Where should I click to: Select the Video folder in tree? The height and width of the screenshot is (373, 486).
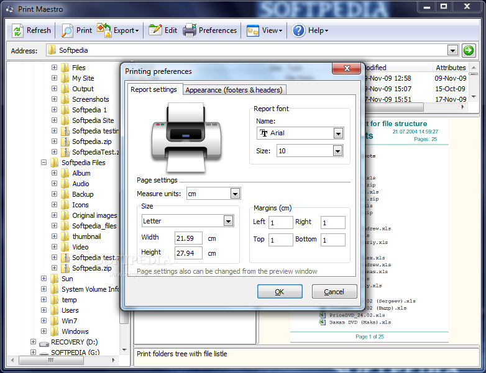[x=80, y=247]
